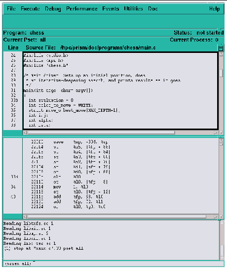
Task: Click the best_move[MAX_DEPTH+1] line
Action: coord(74,110)
